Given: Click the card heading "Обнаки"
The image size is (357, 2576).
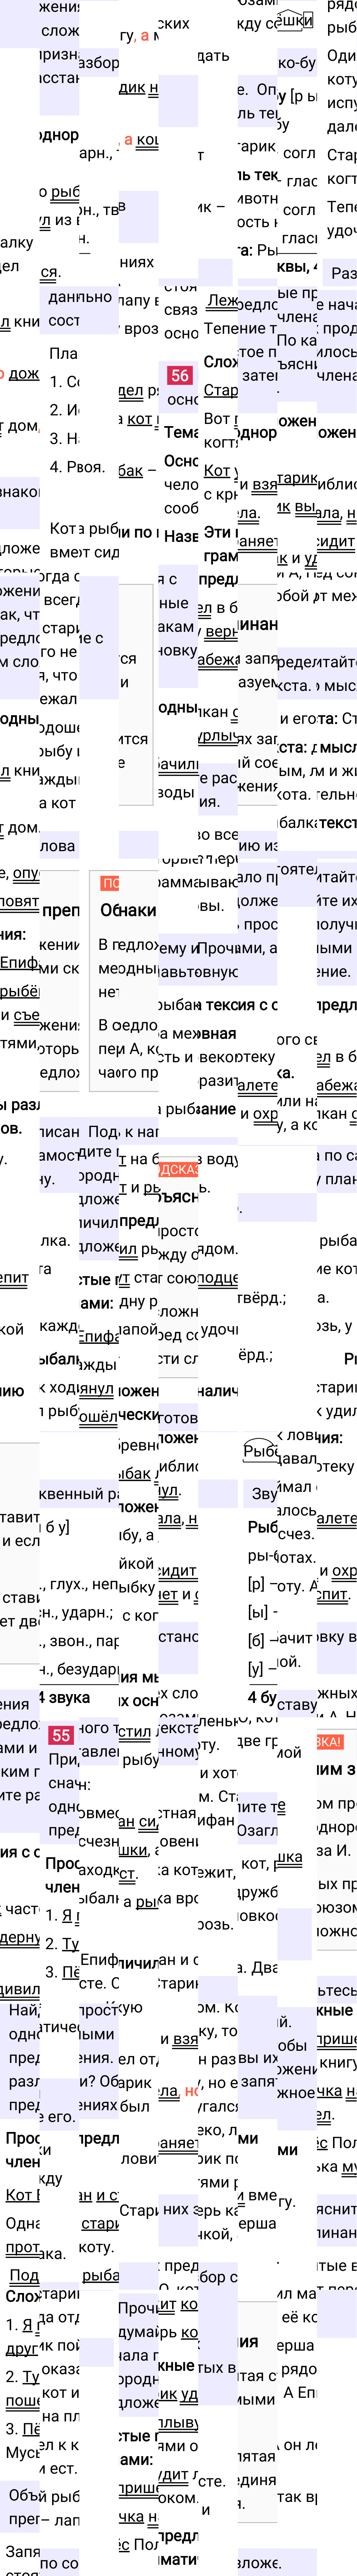Looking at the screenshot, I should (x=128, y=910).
